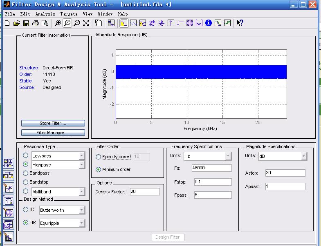
Task: Select Highpass response type radio button
Action: (x=26, y=164)
